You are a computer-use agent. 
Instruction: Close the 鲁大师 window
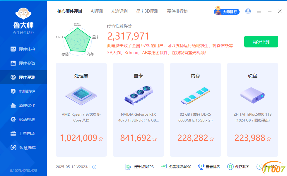click(x=279, y=11)
